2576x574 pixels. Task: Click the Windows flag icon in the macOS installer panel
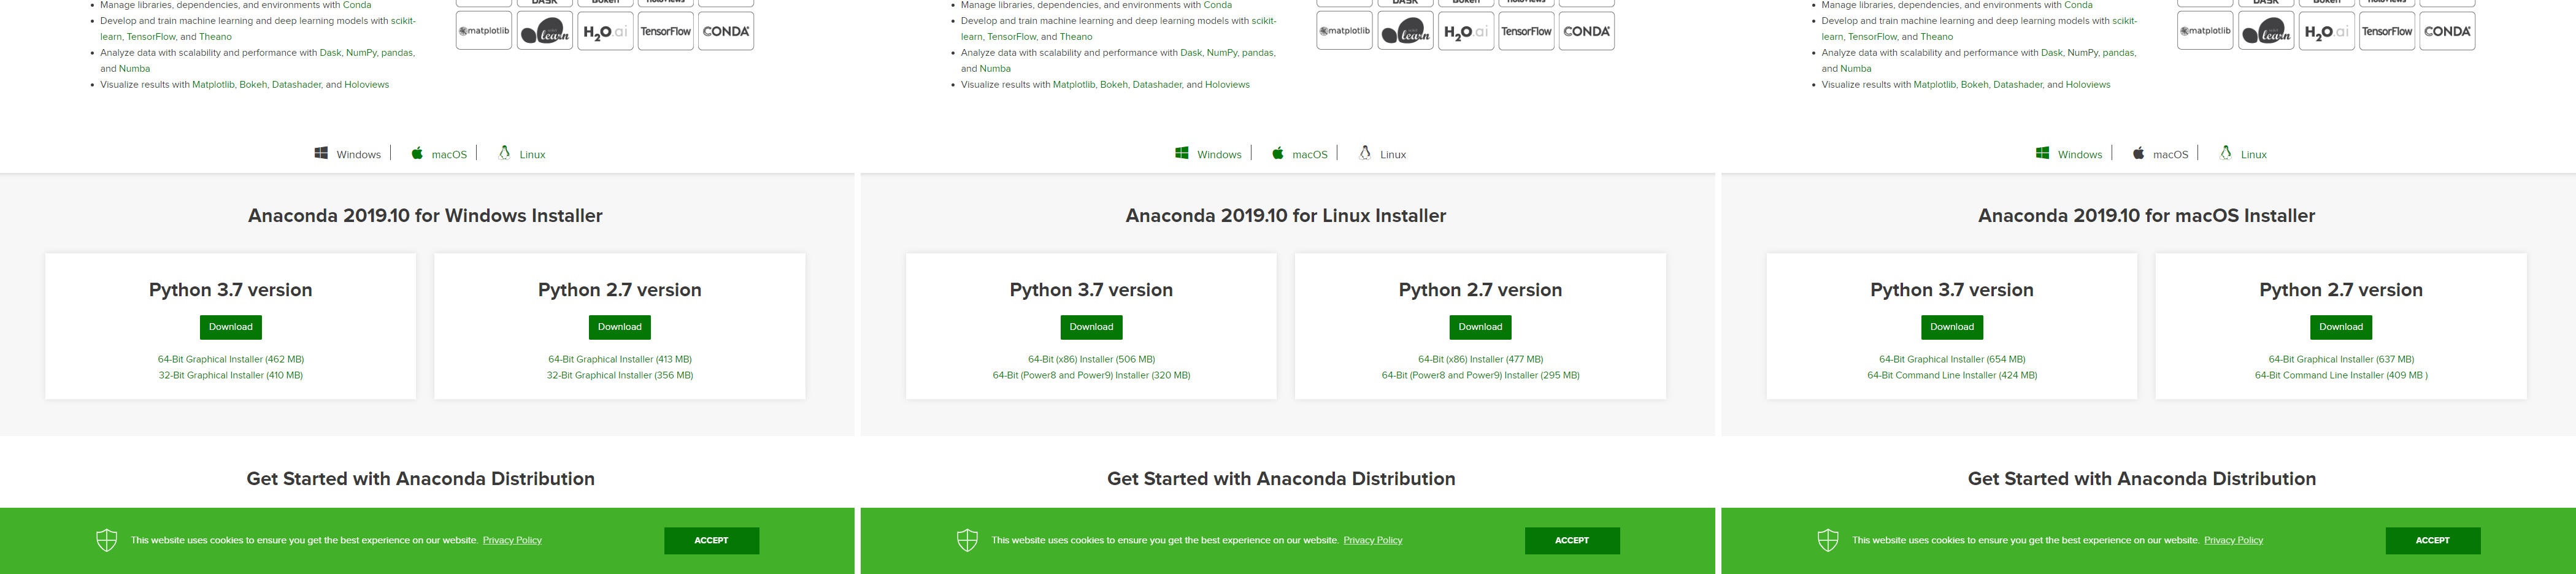[x=2043, y=153]
